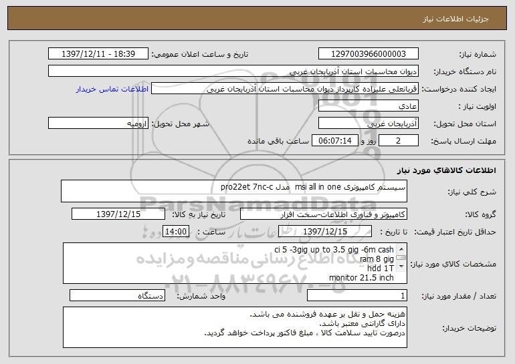
Task: Click the time field 14:00
Action: (176, 232)
